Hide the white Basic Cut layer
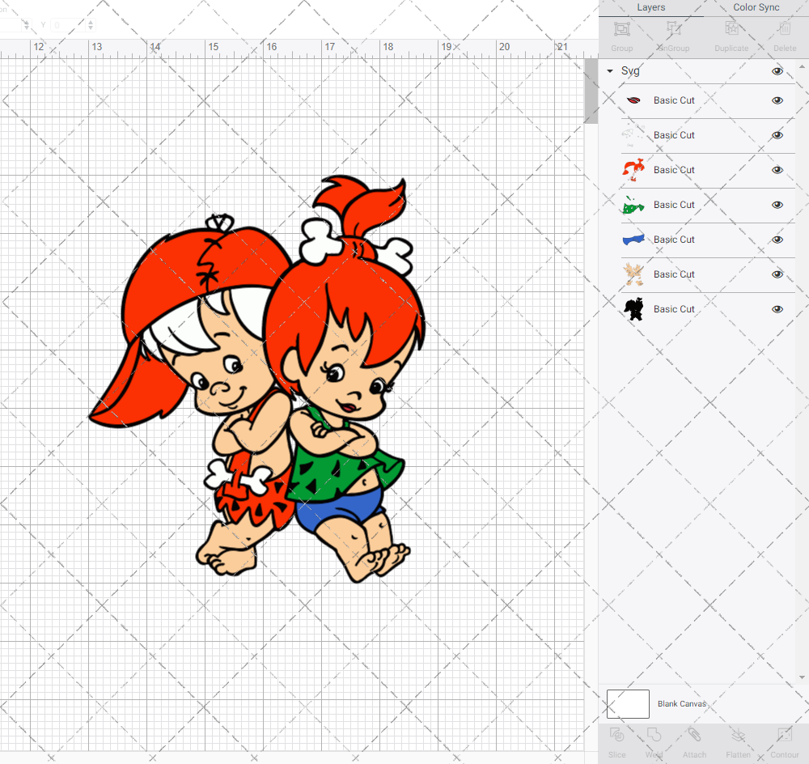This screenshot has width=809, height=764. (777, 135)
